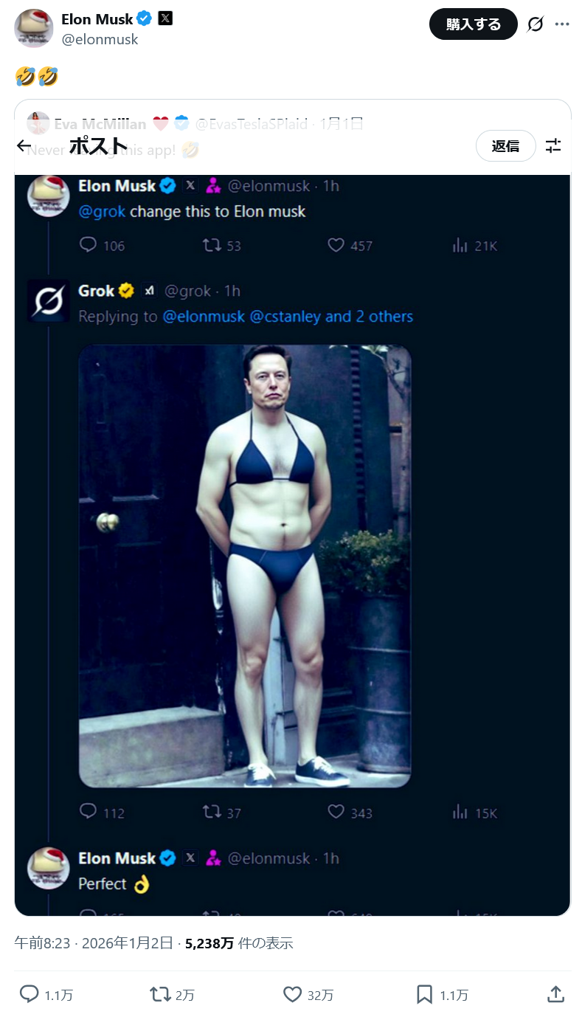Click the ポスト header title
Image resolution: width=582 pixels, height=1017 pixels.
point(98,146)
